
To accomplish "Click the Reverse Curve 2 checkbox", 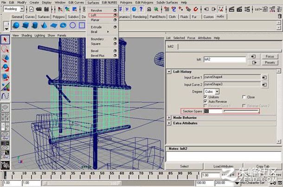I will (x=244, y=106).
